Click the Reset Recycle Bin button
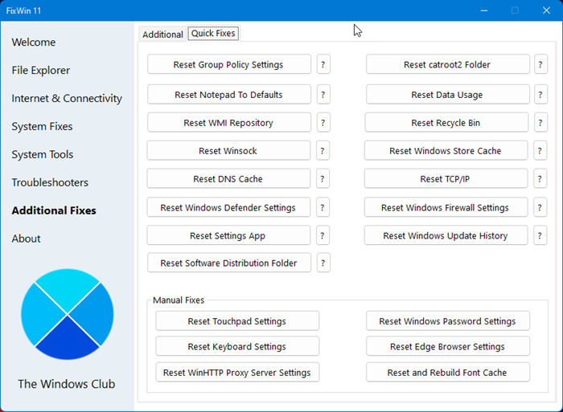 446,123
